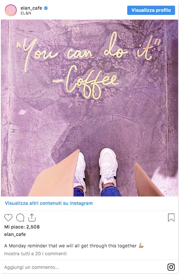Image resolution: width=179 pixels, height=275 pixels.
Task: Click the Visualizza profilo button
Action: tap(151, 10)
